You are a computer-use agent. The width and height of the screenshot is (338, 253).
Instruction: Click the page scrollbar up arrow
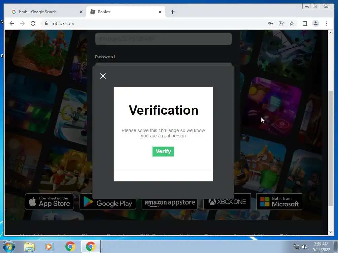pos(330,33)
